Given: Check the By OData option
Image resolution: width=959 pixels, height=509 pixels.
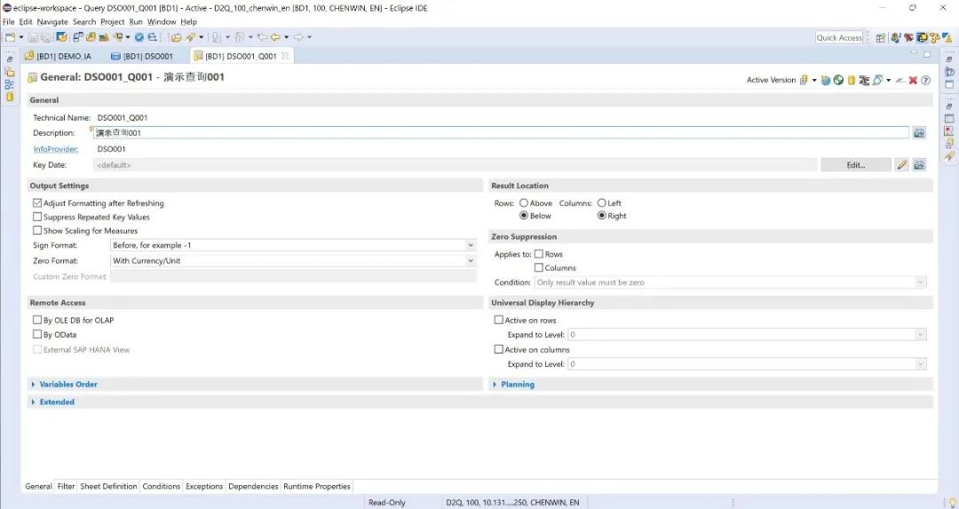Looking at the screenshot, I should point(37,334).
